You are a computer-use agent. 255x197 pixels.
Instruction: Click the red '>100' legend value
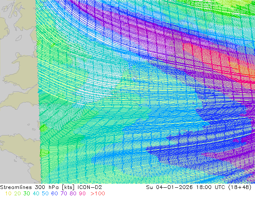coord(98,193)
